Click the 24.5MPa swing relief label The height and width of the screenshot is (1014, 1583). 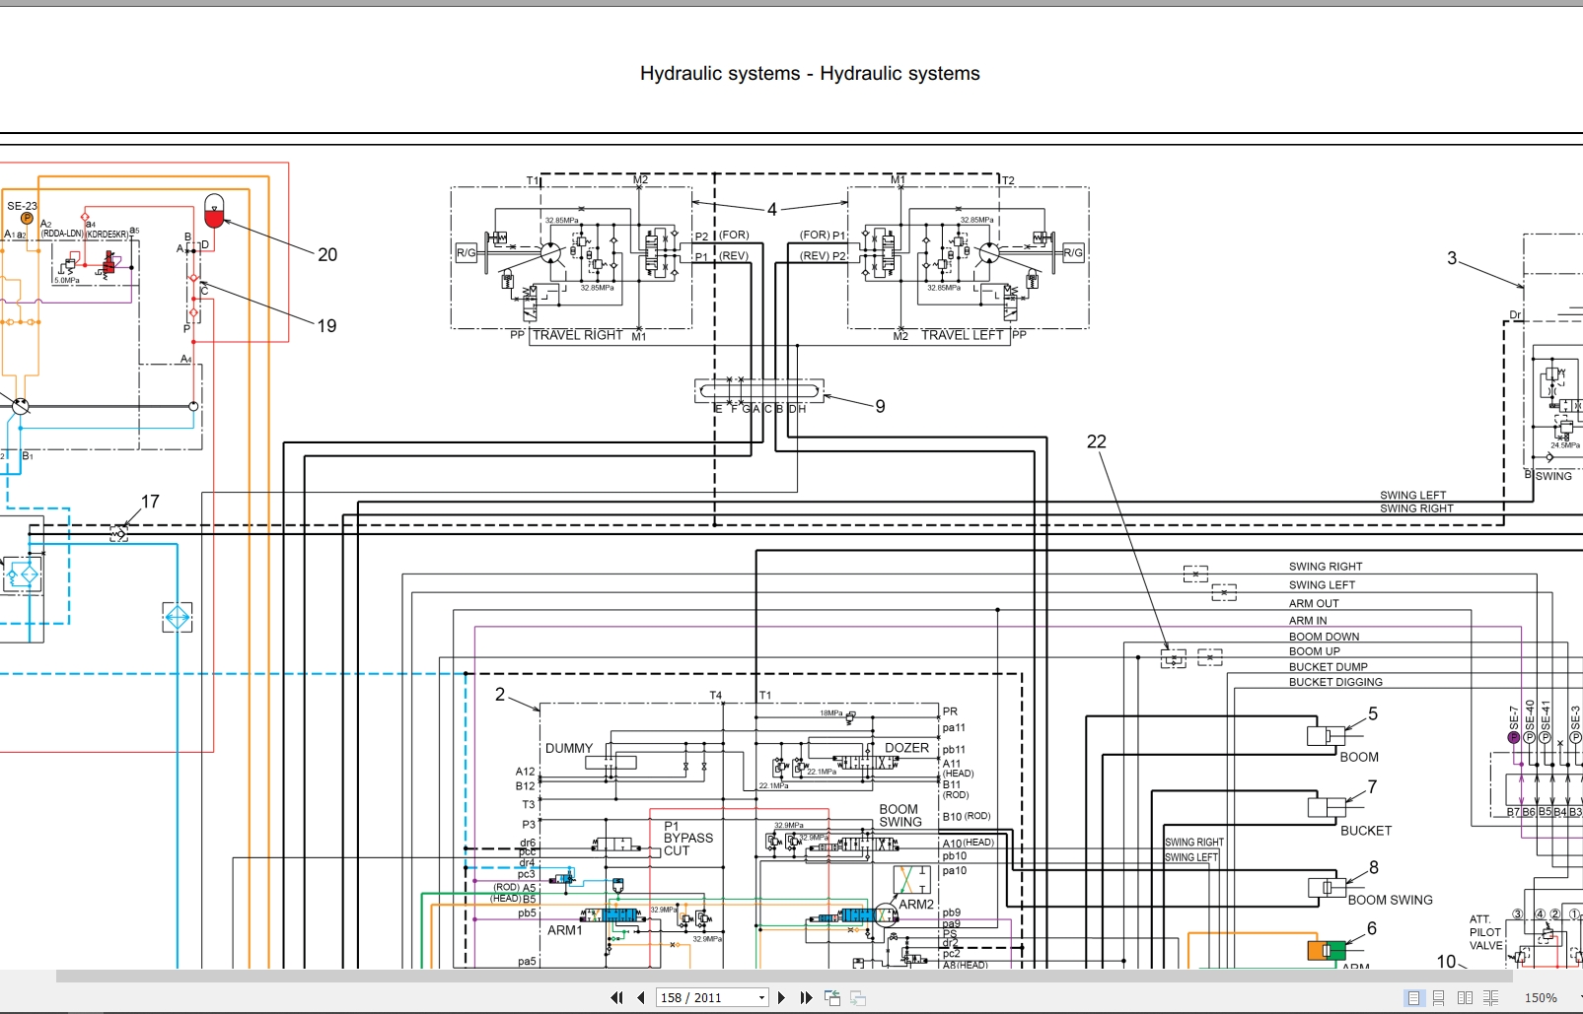tap(1565, 445)
